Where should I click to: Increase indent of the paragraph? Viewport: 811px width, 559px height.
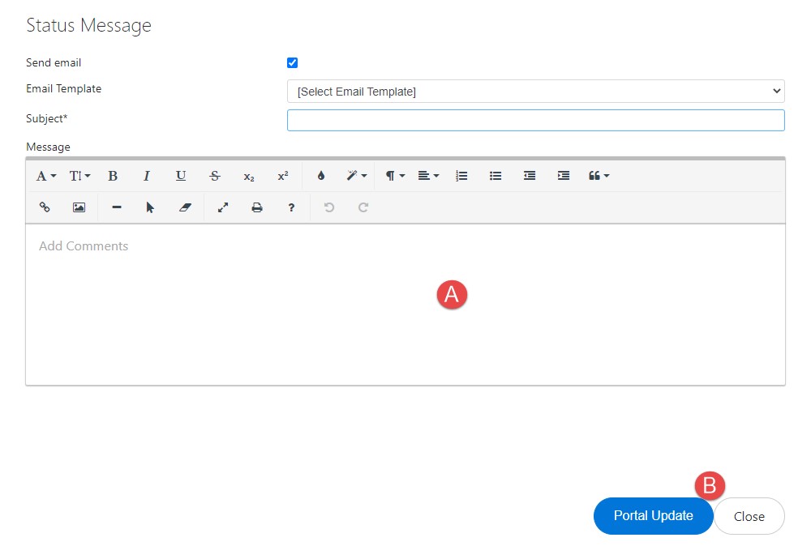[564, 176]
